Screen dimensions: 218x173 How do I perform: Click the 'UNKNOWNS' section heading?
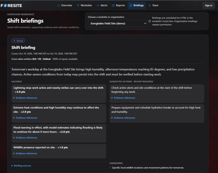point(116,163)
